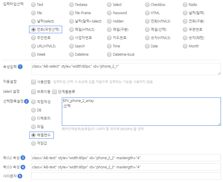This screenshot has width=223, height=182.
Task: Check the 바로이동 option
Action: tap(34, 92)
